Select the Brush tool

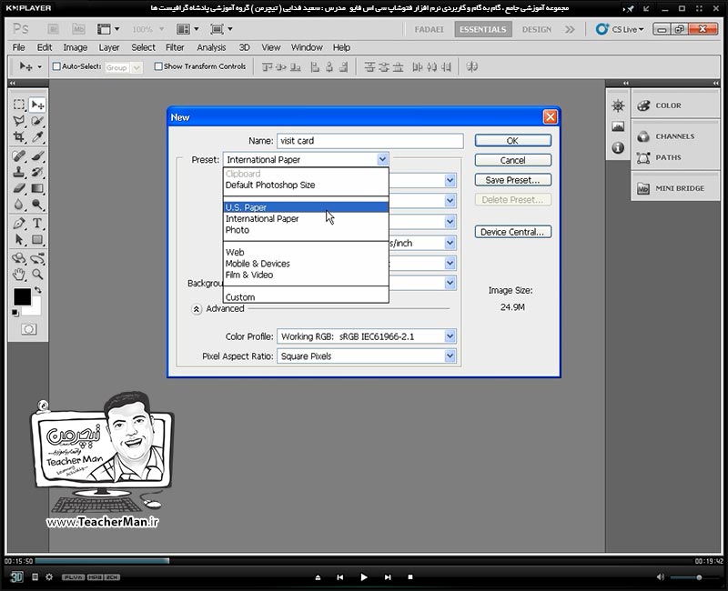(x=37, y=155)
